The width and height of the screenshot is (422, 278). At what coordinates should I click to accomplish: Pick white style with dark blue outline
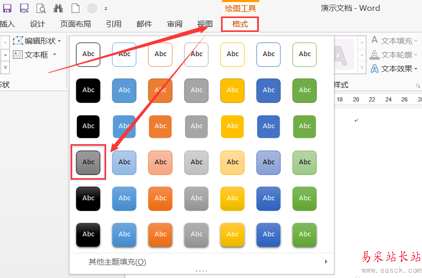268,55
